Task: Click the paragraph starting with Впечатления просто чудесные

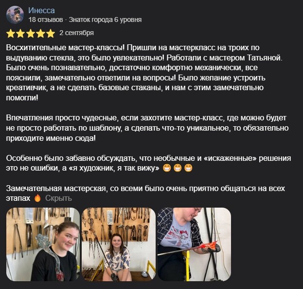Action: pyautogui.click(x=147, y=128)
